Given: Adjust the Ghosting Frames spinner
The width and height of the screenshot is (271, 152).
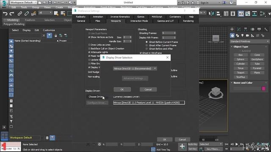Looking at the screenshot, I should 175,33.
